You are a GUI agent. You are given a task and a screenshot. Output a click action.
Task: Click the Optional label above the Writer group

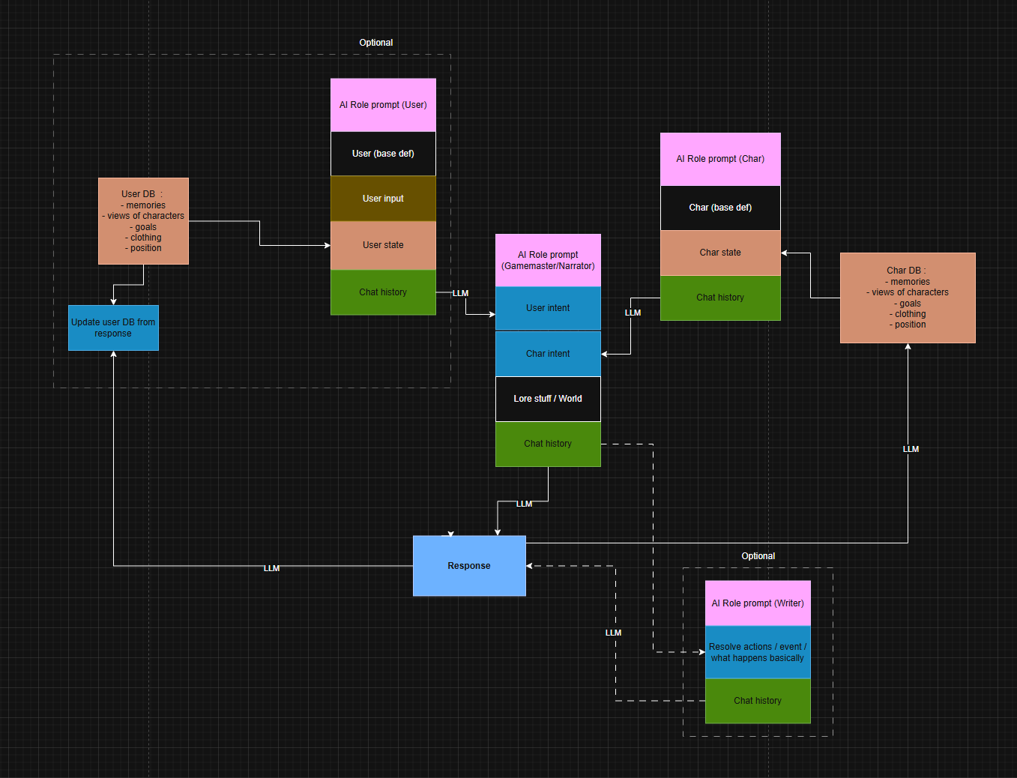pyautogui.click(x=758, y=556)
